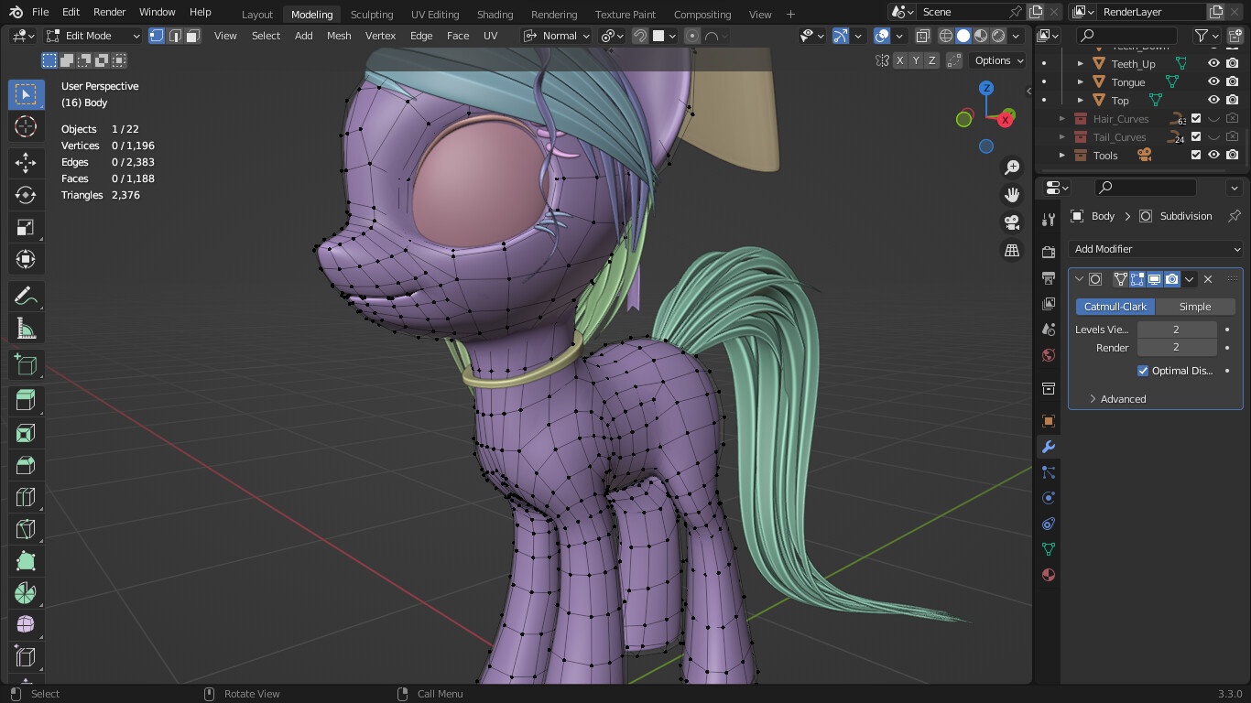Open the Edit Mode dropdown
The image size is (1251, 703).
[93, 36]
